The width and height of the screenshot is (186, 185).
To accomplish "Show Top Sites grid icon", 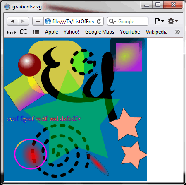I will pyautogui.click(x=36, y=32).
